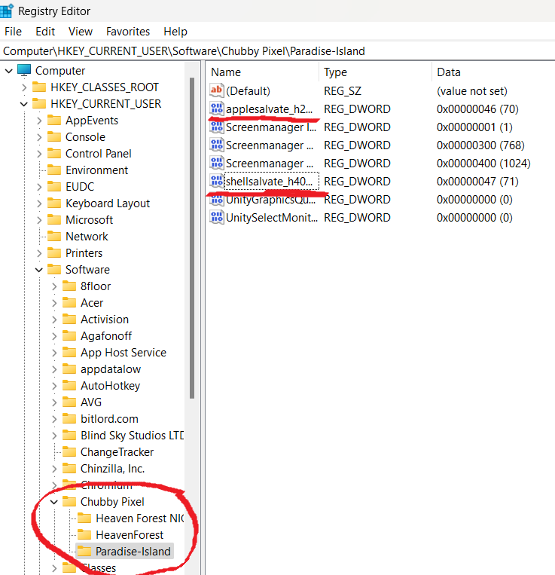This screenshot has width=555, height=575.
Task: Click the Chubby Pixel folder icon
Action: [69, 501]
